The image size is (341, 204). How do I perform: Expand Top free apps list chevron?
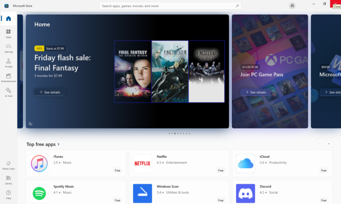pyautogui.click(x=58, y=144)
